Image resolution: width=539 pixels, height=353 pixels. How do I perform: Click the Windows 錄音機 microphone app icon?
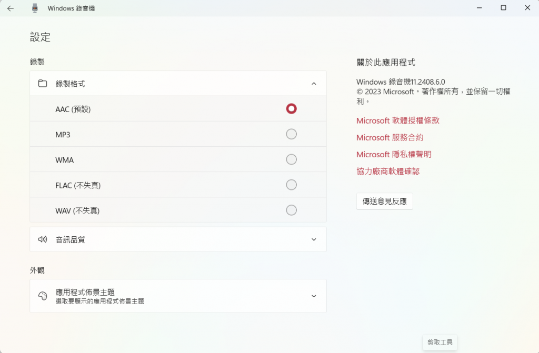point(35,8)
